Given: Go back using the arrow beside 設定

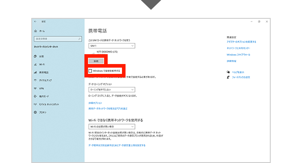Looking at the screenshot, I should click(35, 21).
